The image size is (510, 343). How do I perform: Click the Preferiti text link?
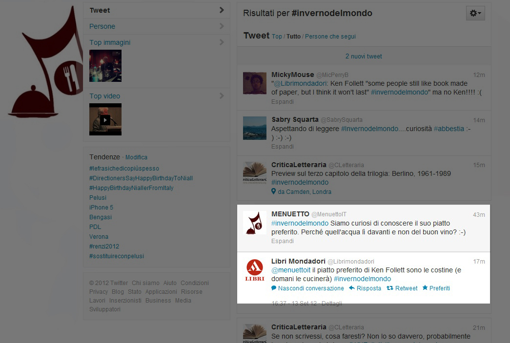click(440, 288)
